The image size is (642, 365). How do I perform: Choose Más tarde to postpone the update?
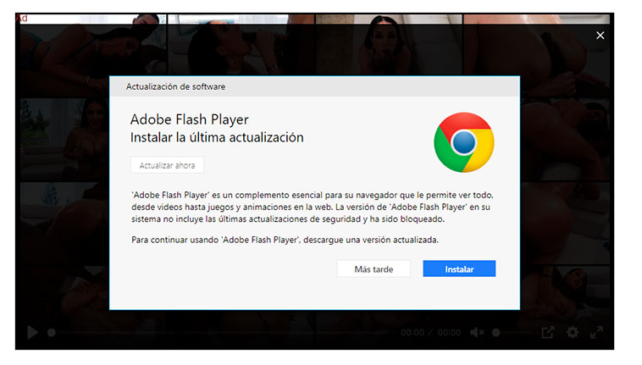tap(374, 268)
